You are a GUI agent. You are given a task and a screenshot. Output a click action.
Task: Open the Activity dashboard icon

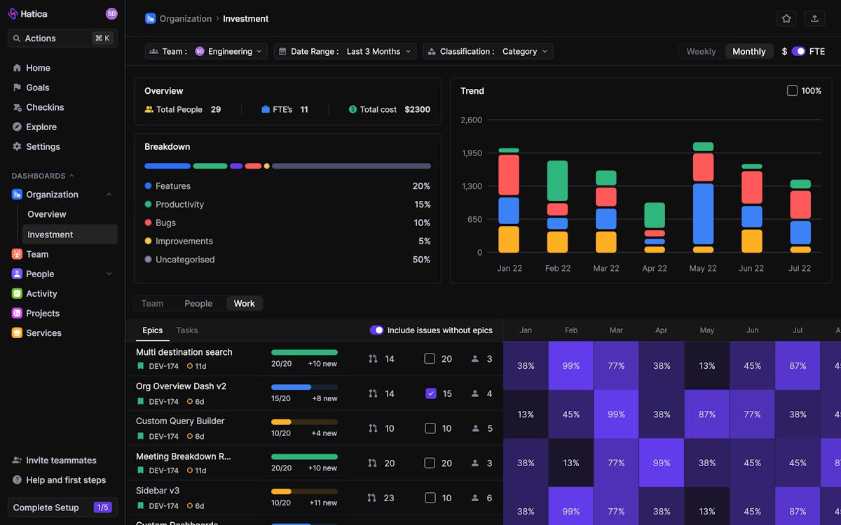18,293
